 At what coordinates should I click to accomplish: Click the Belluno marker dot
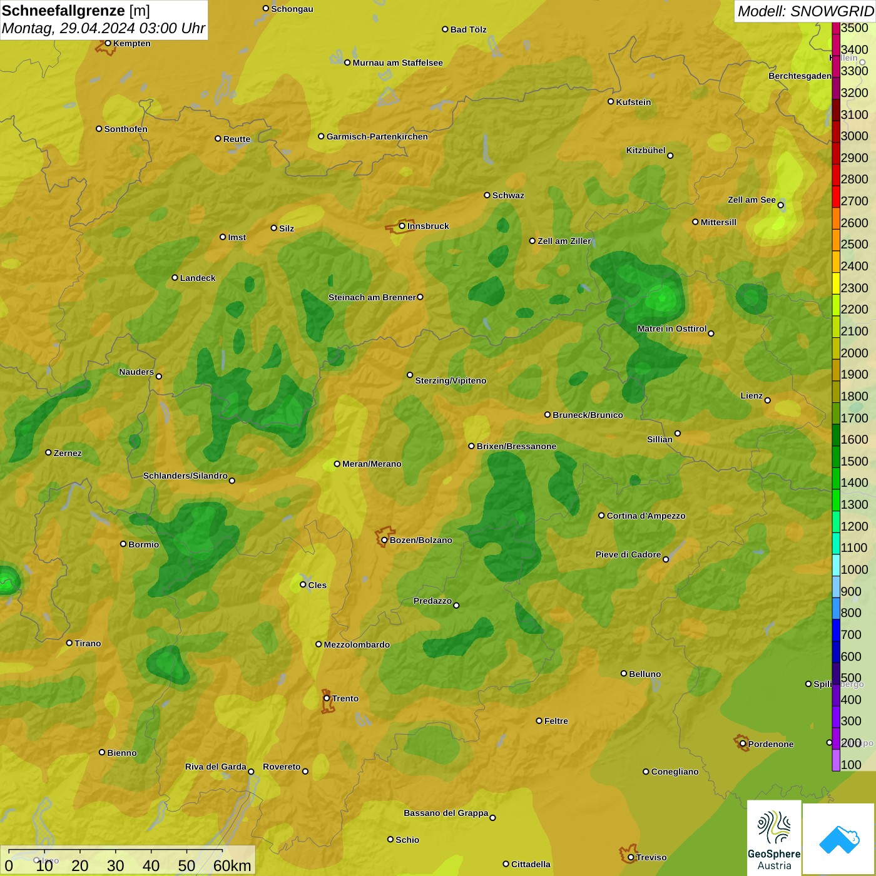click(623, 673)
